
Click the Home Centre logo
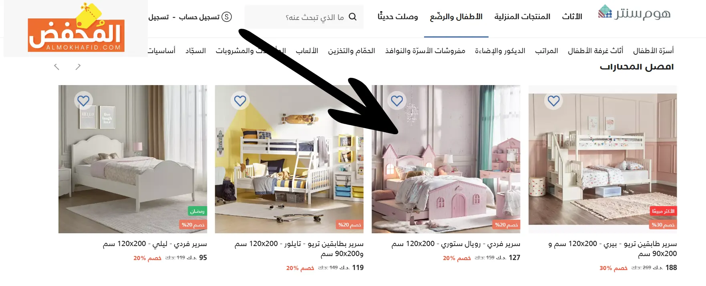[634, 13]
